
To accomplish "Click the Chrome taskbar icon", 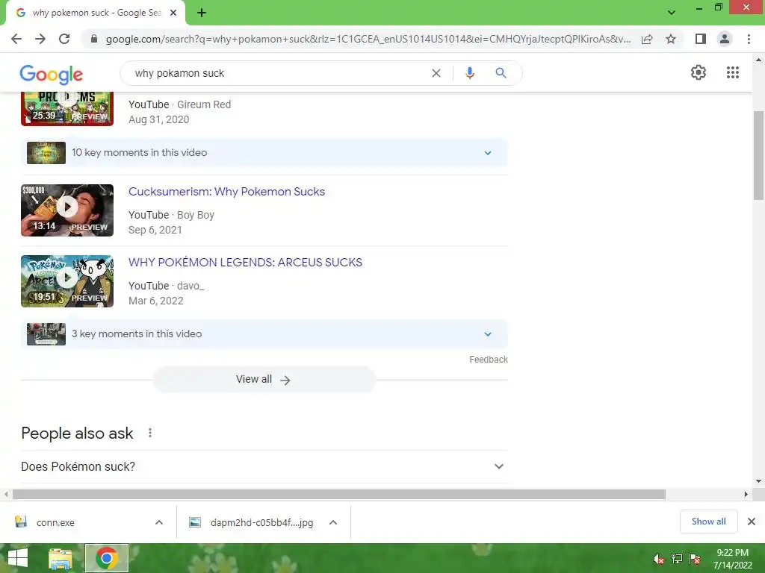I will [106, 558].
